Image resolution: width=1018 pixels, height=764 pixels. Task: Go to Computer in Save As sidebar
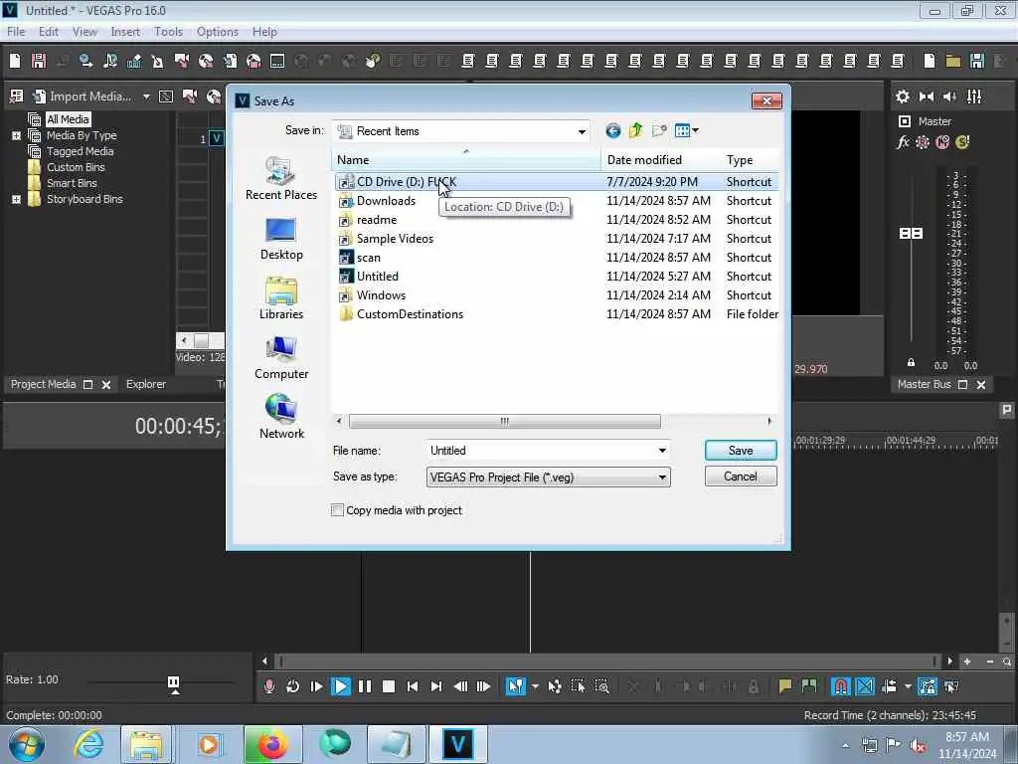point(281,358)
